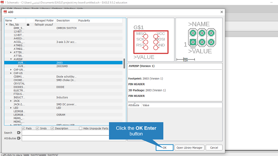Select the selected AVR... 2X03 row
Image resolution: width=278 pixels, height=156 pixels.
pos(63,62)
